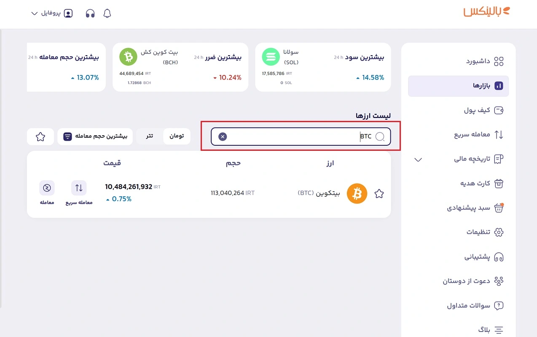Click the quick trade arrows icon for Bitcoin

point(79,188)
